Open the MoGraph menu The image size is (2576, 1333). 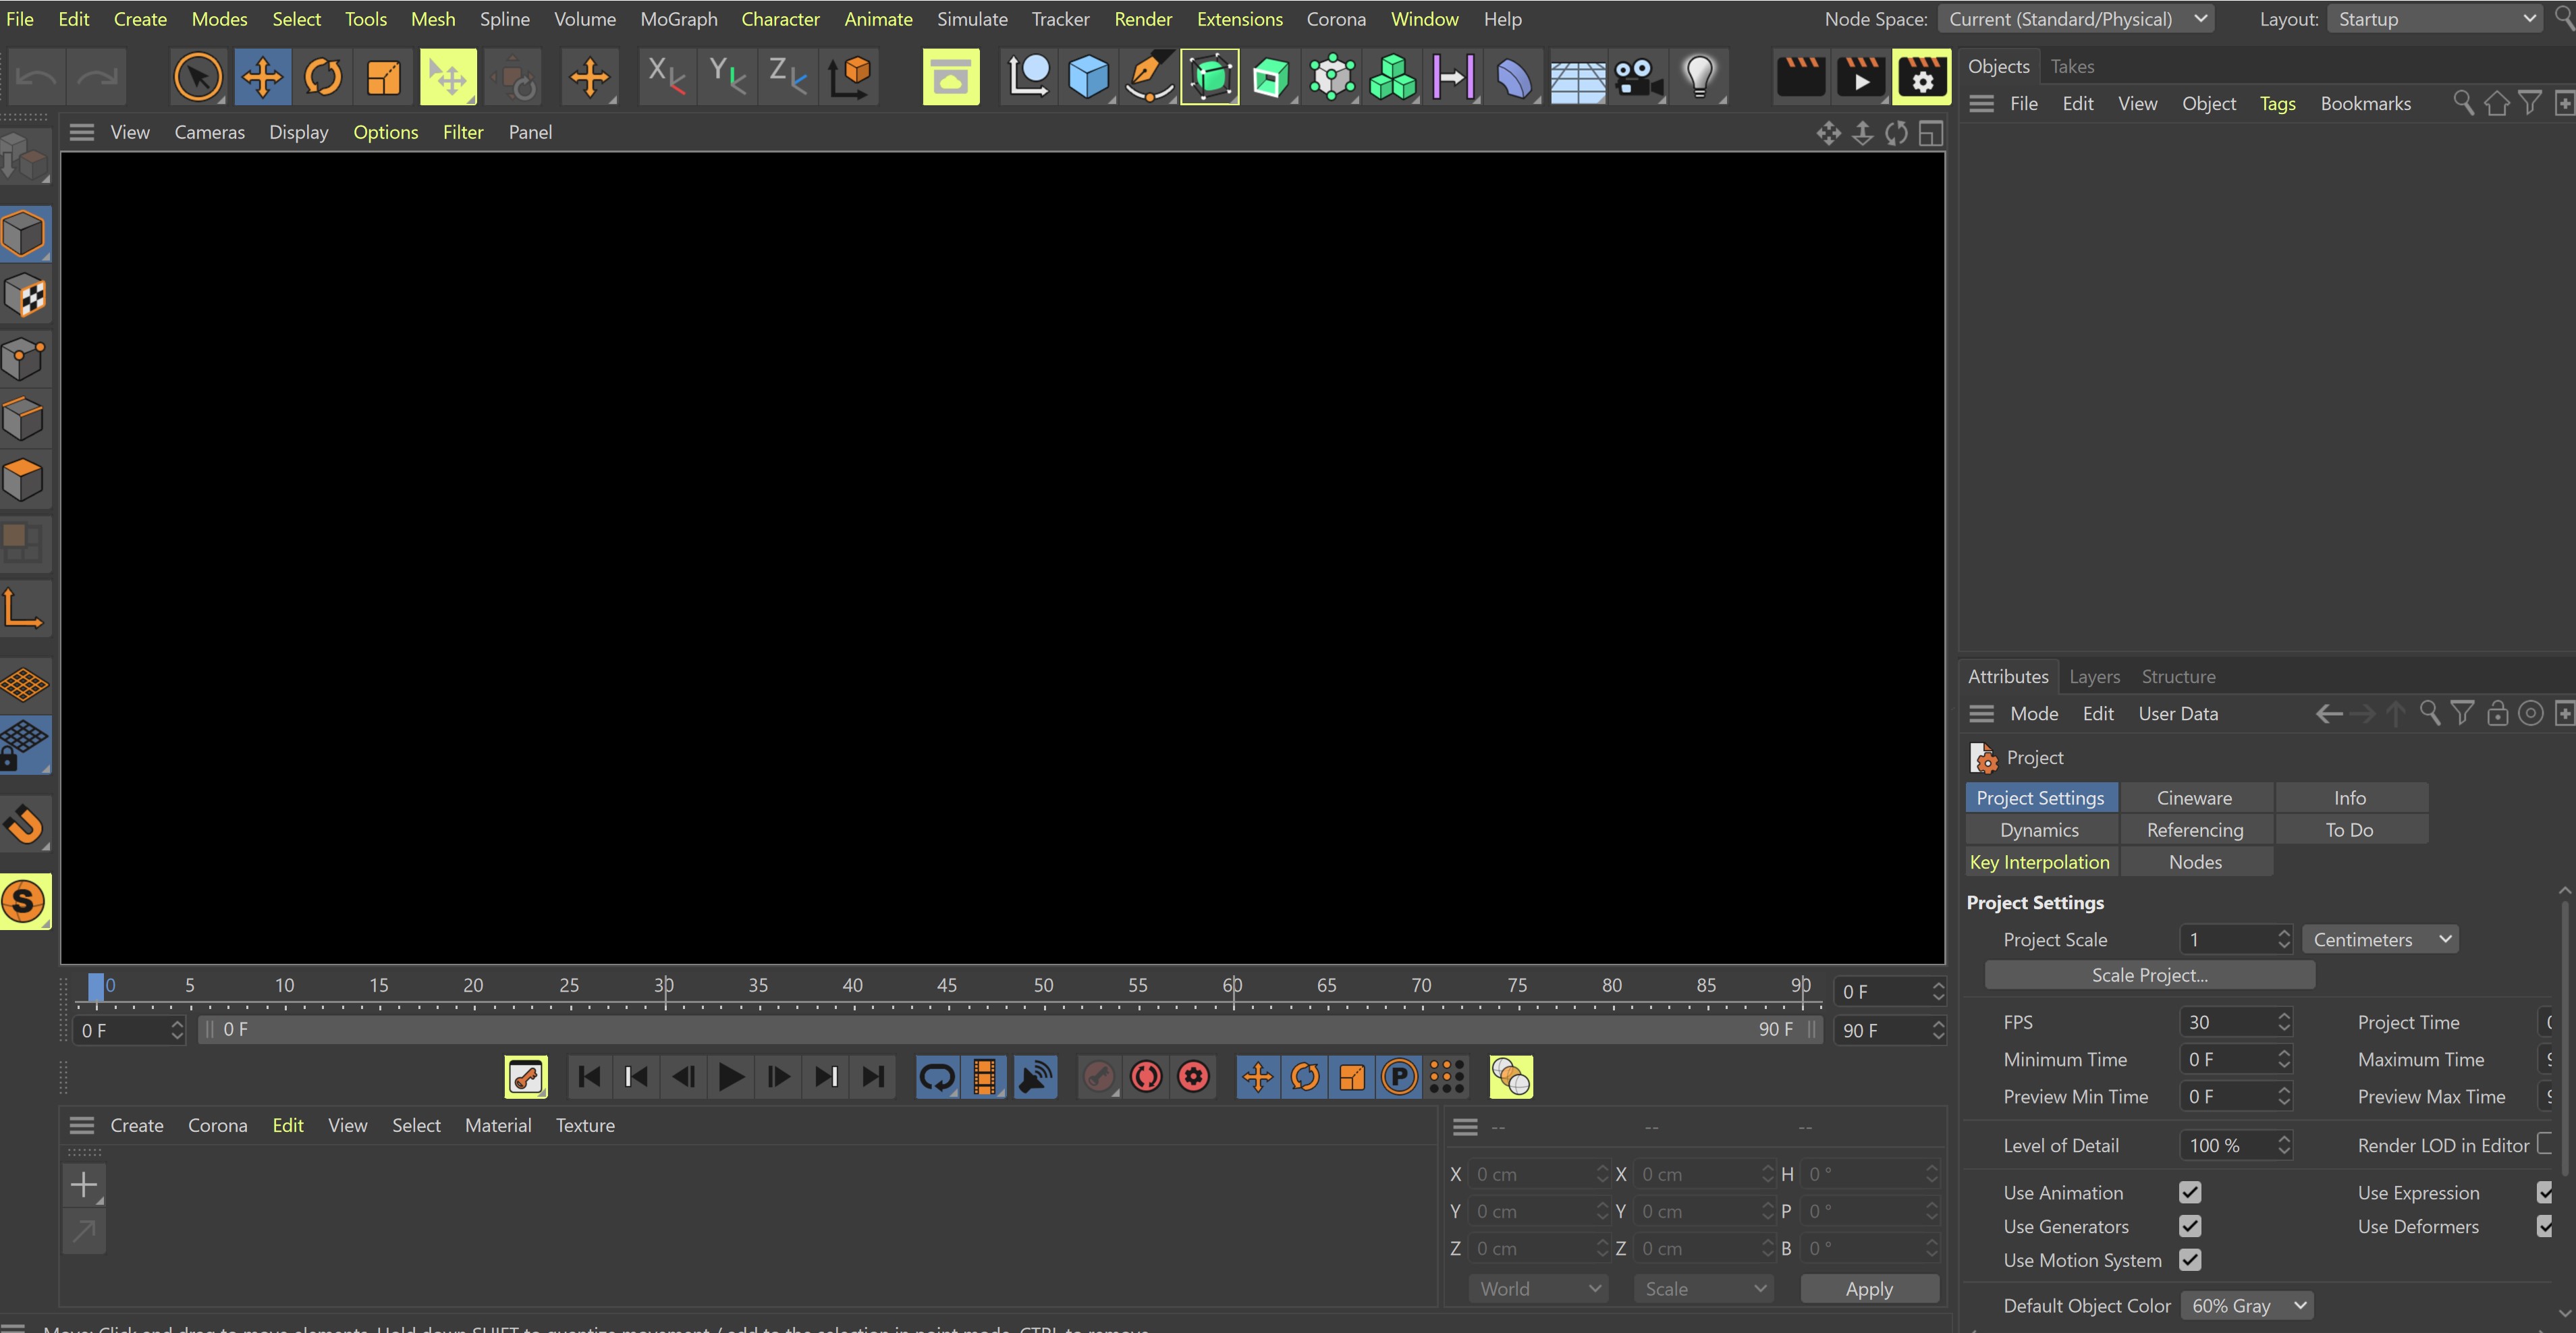point(678,19)
